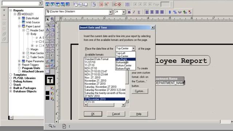Choose the Text tool (letter A)
The height and width of the screenshot is (131, 233).
48,30
